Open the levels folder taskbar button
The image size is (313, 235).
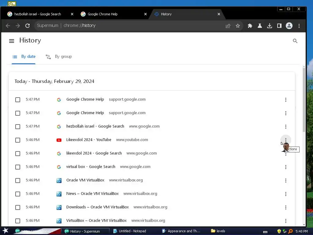(x=218, y=231)
